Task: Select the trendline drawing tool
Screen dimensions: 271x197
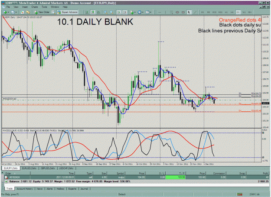Action: pos(195,12)
